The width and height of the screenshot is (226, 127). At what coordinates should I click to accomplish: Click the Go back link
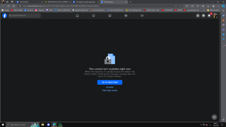[110, 87]
